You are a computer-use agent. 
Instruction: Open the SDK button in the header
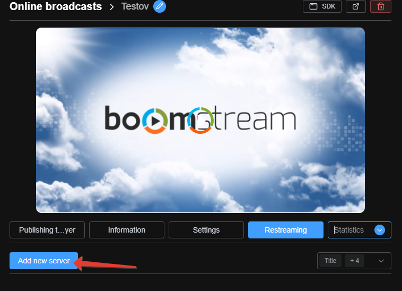[x=322, y=6]
